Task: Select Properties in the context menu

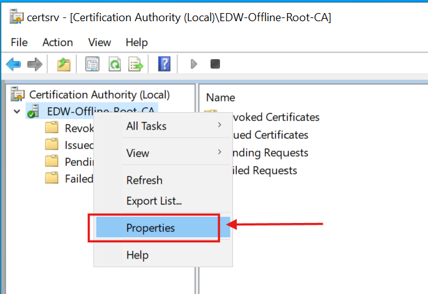Action: coord(163,227)
